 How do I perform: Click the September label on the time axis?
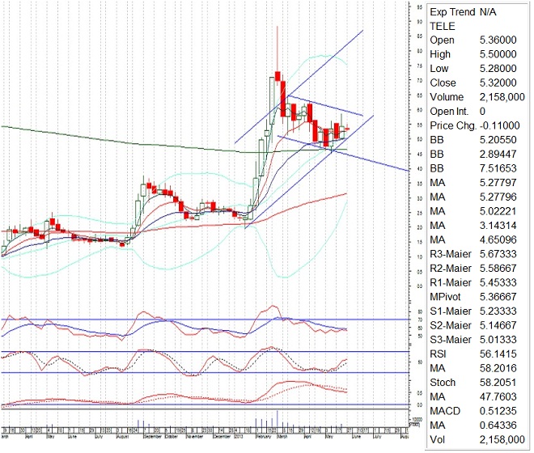(x=154, y=434)
